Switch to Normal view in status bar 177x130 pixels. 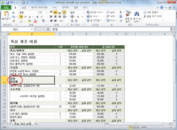coord(131,127)
